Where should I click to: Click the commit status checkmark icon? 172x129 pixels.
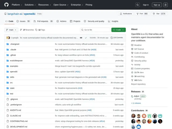coord(86,38)
